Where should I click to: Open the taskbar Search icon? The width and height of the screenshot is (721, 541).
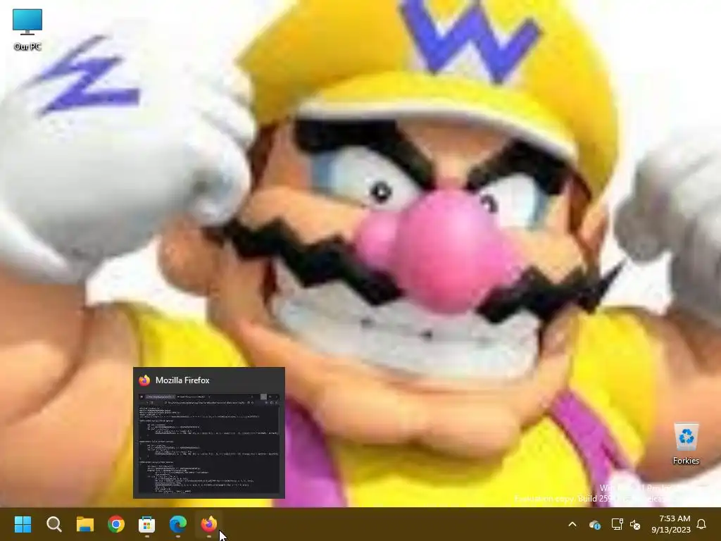click(x=54, y=524)
